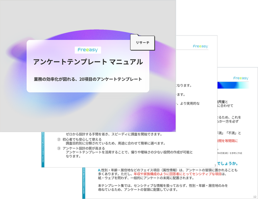Viewport: 258px width, 199px height.
Task: Click the red text ending 間を等間隔に
Action: (x=234, y=140)
